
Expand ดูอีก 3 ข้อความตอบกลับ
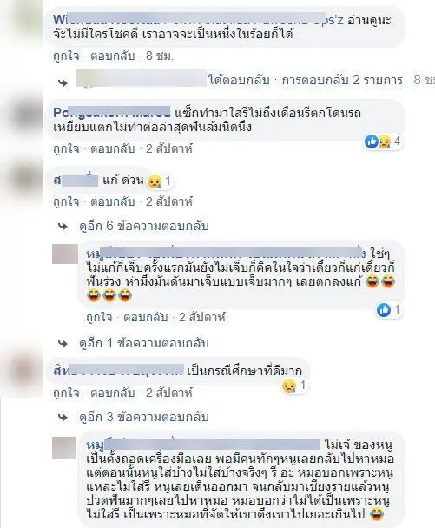[144, 417]
